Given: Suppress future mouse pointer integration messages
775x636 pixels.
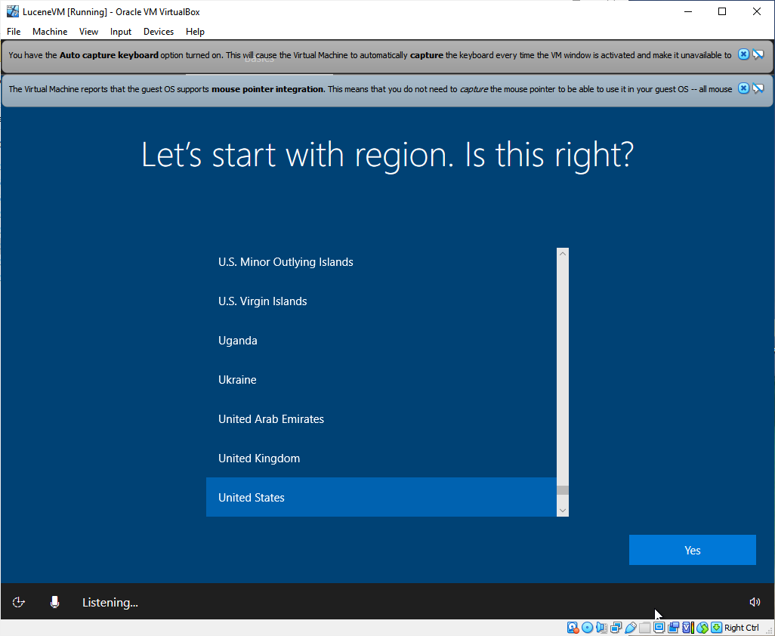Looking at the screenshot, I should pos(758,89).
